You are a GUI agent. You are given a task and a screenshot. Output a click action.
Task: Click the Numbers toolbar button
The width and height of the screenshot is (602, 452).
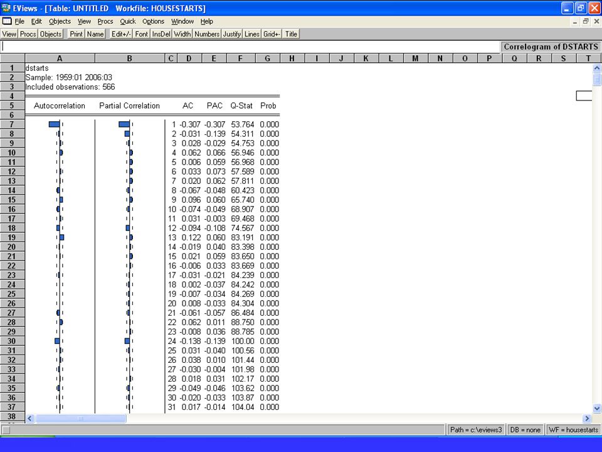pos(207,34)
